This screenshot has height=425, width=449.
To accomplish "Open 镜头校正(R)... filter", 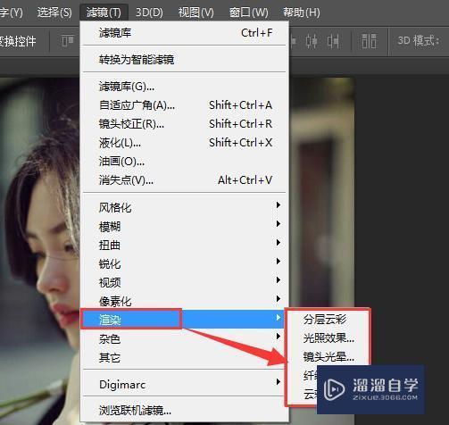I will pos(185,124).
